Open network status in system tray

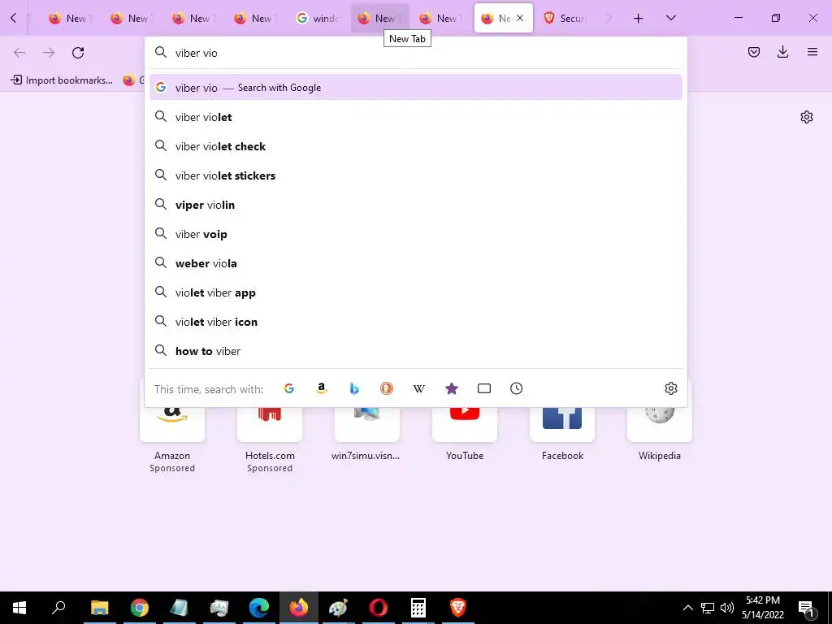[708, 608]
